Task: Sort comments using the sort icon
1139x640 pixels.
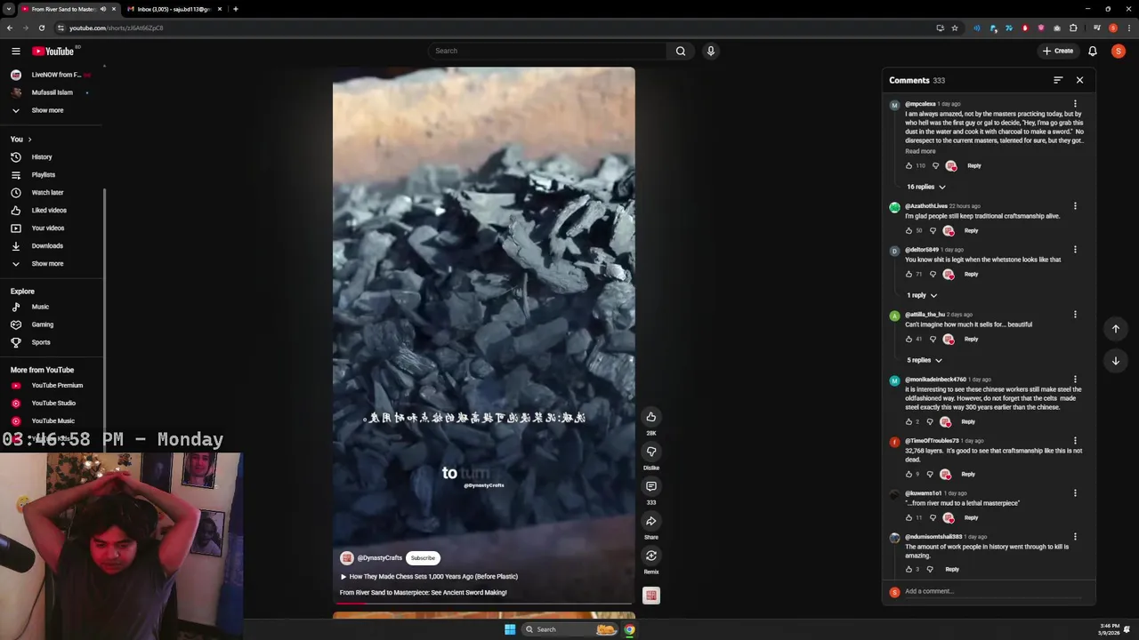Action: pos(1058,80)
